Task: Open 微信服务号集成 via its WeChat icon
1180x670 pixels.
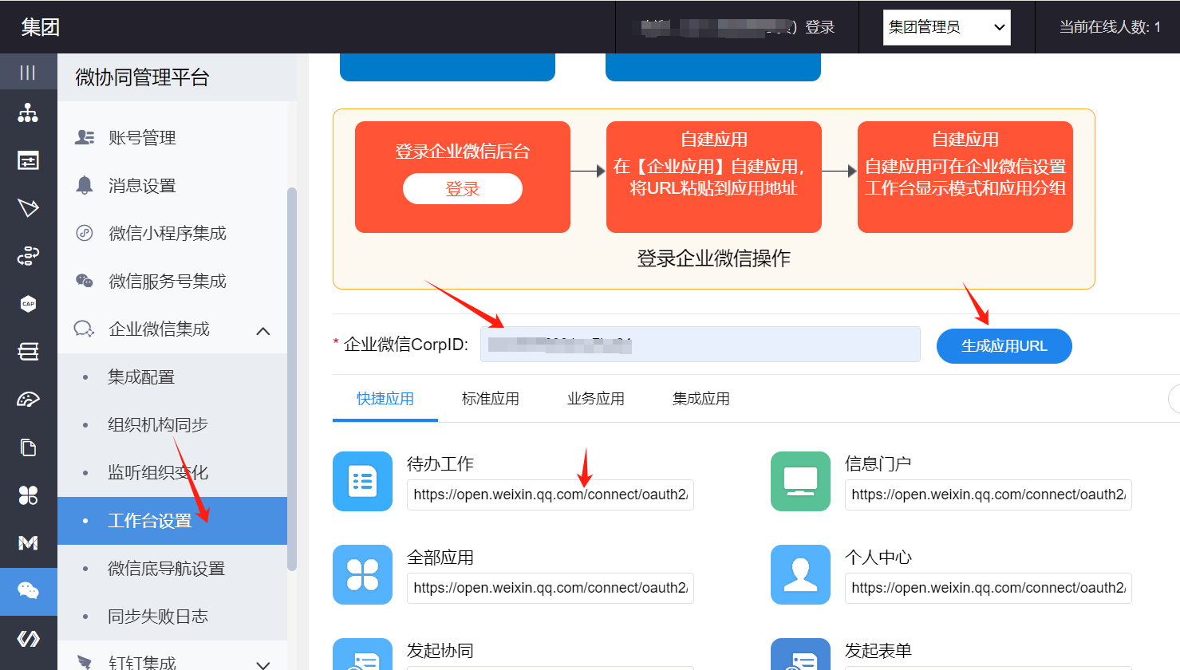Action: (x=84, y=281)
